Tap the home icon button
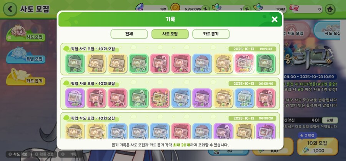 (330, 9)
